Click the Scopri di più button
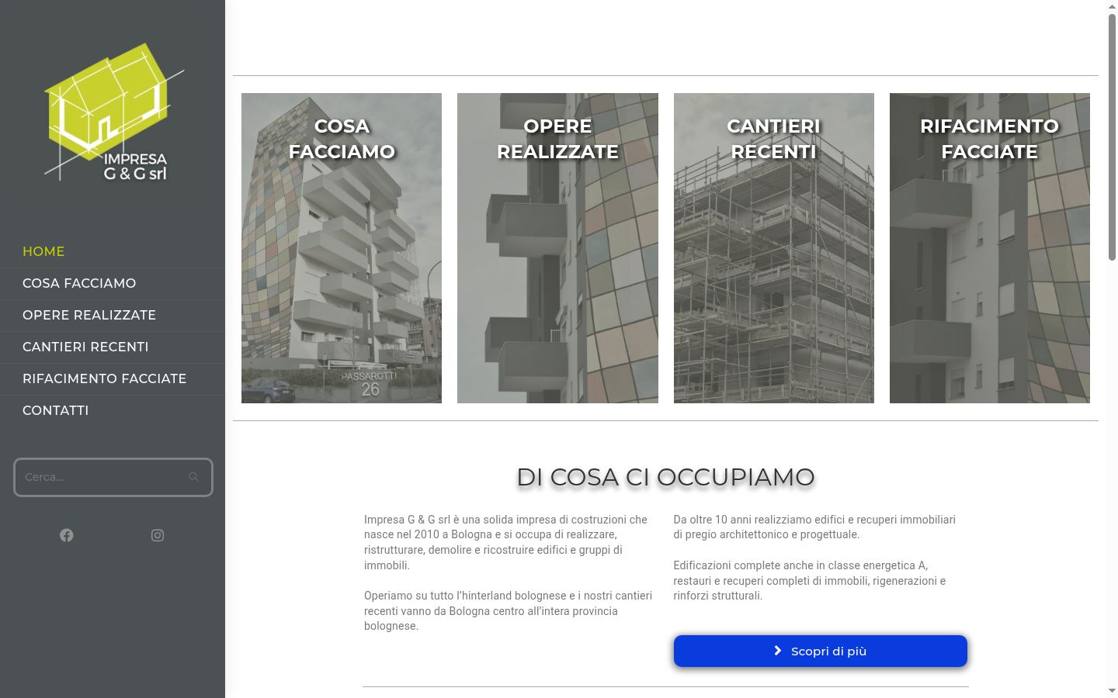1118x698 pixels. (x=821, y=651)
